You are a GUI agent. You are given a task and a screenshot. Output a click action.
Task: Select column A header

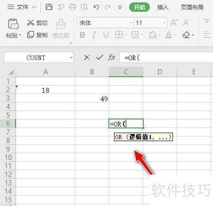click(46, 72)
